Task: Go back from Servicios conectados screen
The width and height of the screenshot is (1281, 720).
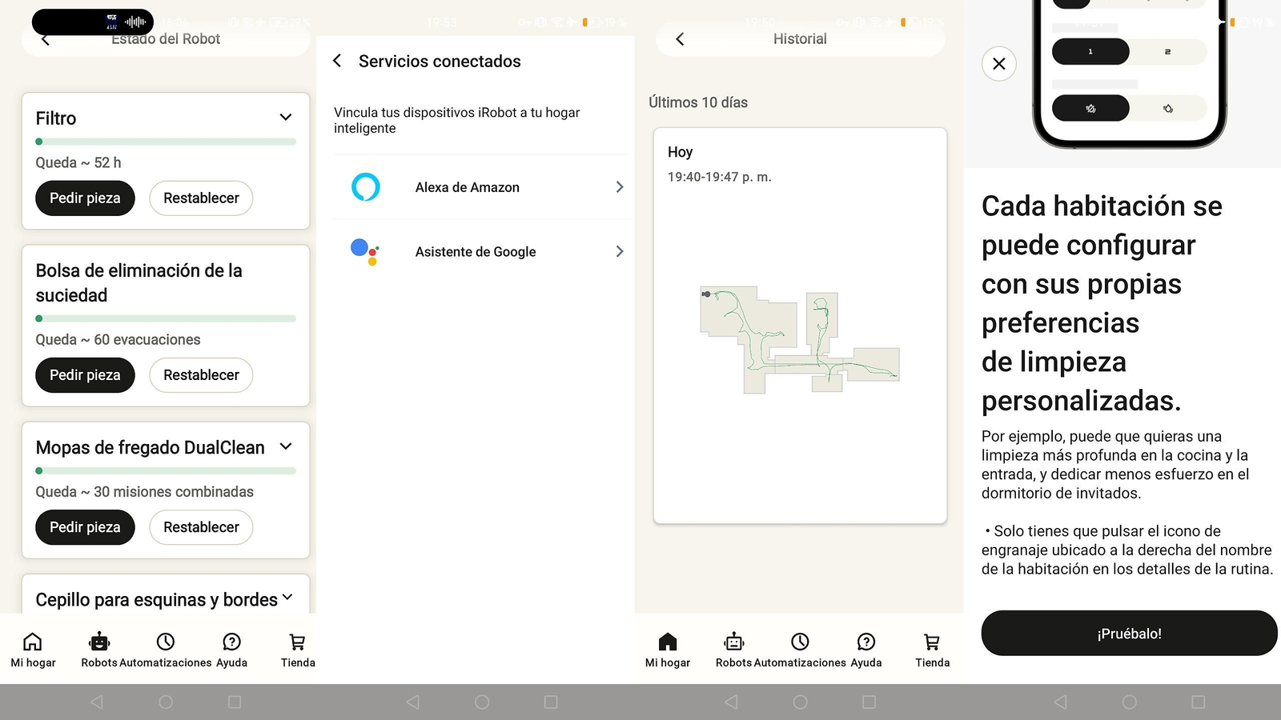Action: click(337, 61)
